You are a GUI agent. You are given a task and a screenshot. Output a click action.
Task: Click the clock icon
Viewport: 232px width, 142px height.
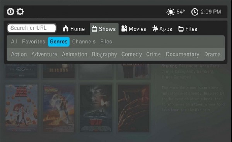pyautogui.click(x=195, y=12)
